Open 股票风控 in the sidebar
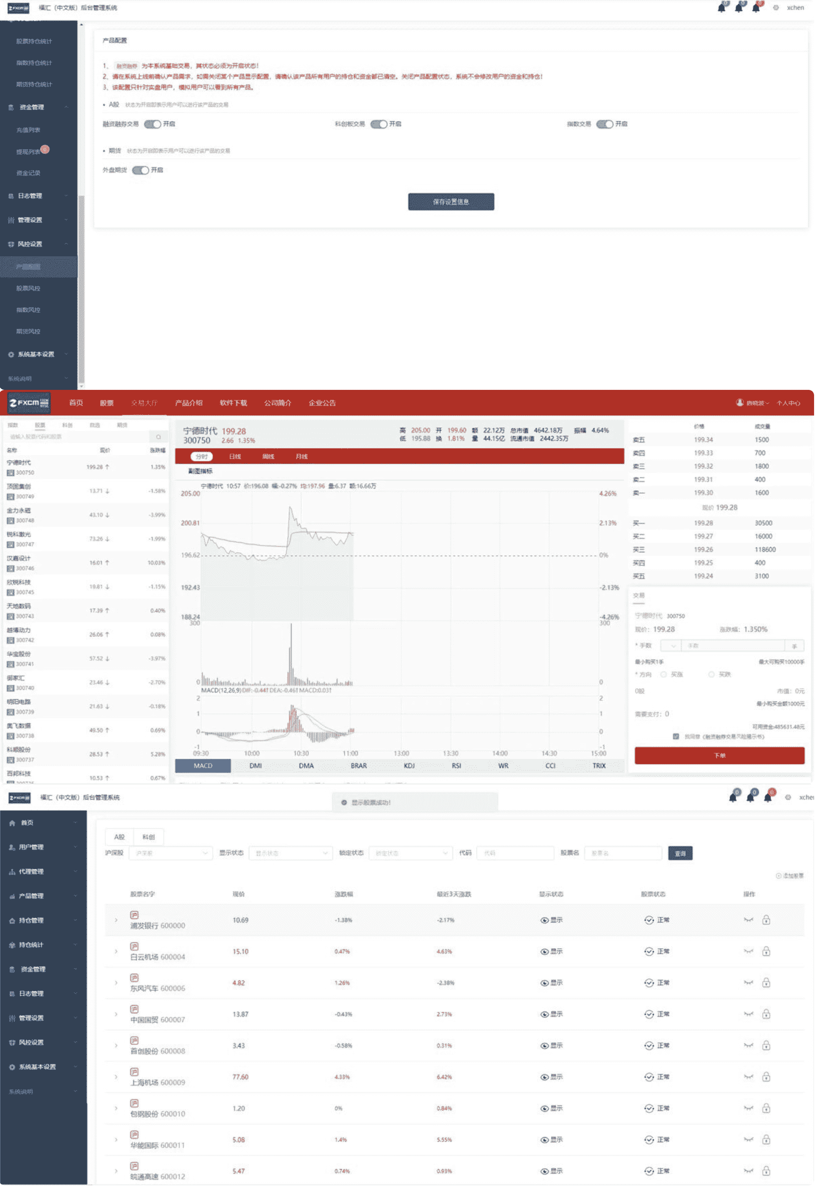815x1189 pixels. [28, 289]
